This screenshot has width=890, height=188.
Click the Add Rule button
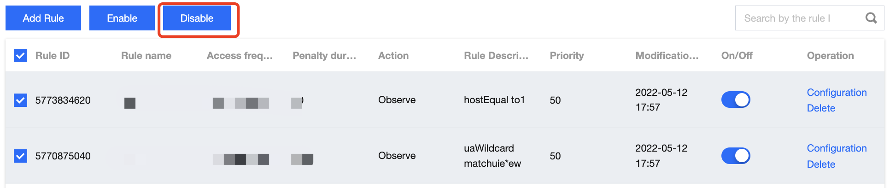click(x=43, y=18)
